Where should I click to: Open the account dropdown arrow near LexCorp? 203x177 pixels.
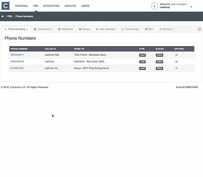pyautogui.click(x=191, y=7)
